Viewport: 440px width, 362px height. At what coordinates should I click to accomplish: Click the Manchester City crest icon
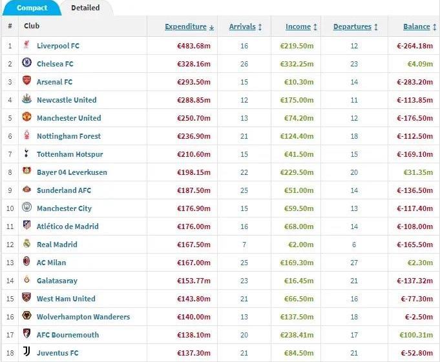coord(26,207)
